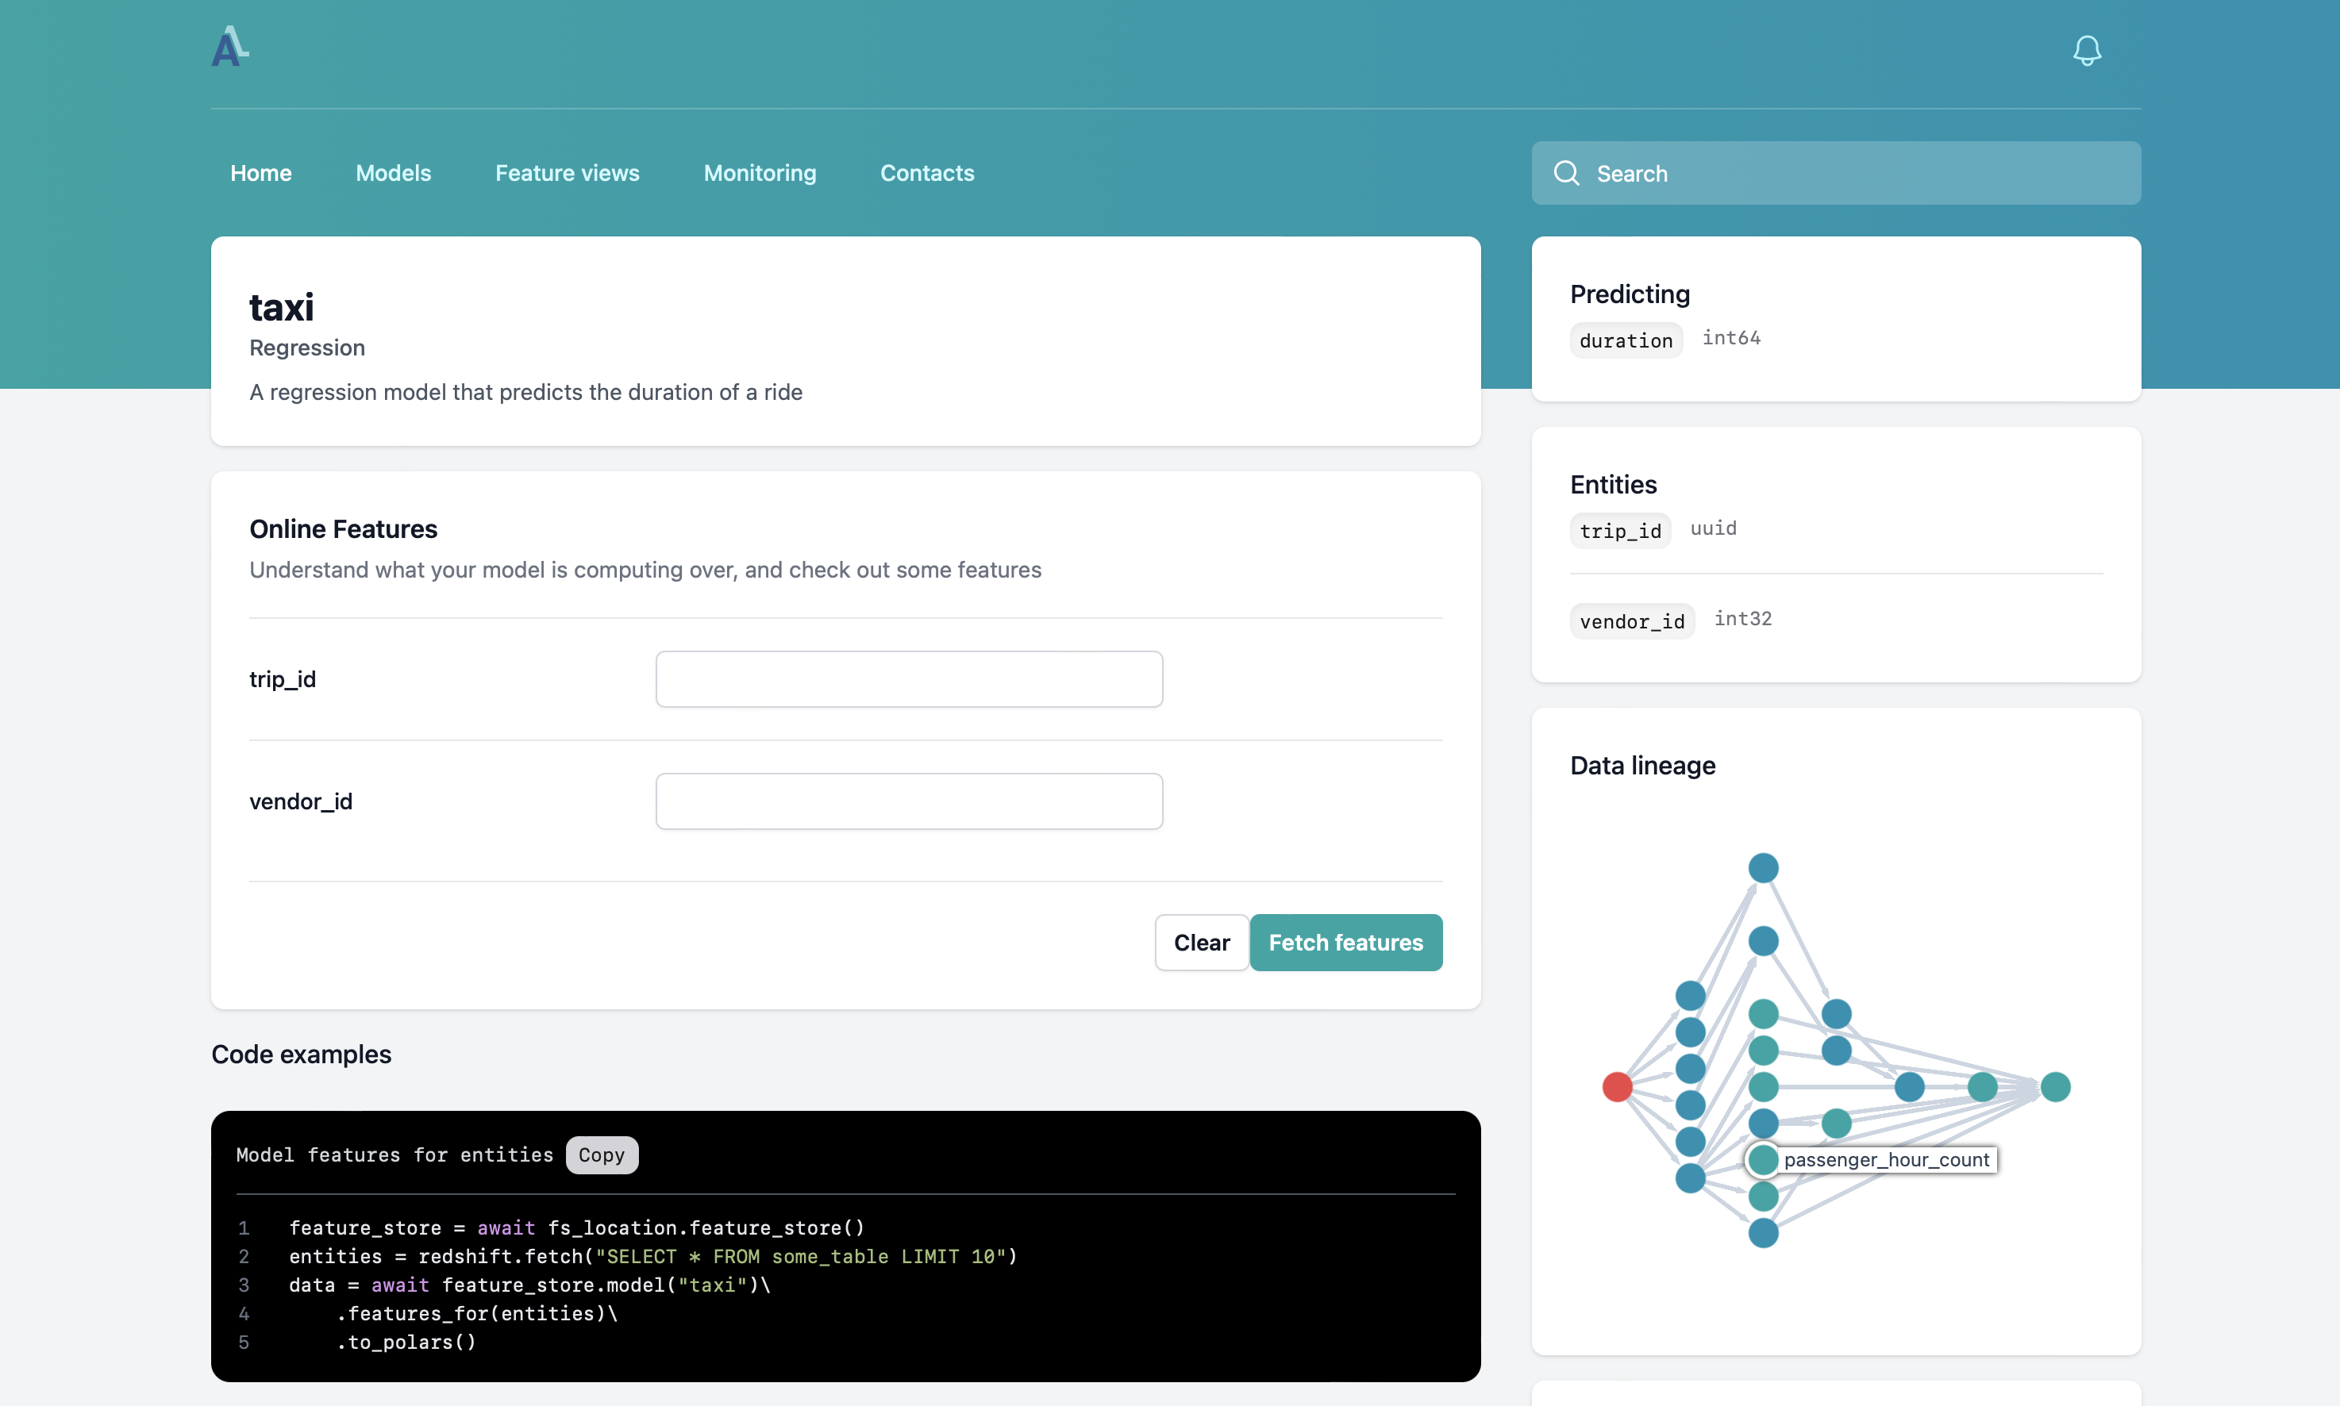The image size is (2340, 1406).
Task: Click inside the trip_id input field
Action: coord(908,678)
